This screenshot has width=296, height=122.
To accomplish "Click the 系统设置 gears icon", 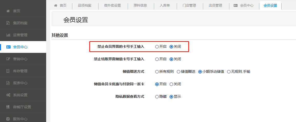I will pos(8,95).
